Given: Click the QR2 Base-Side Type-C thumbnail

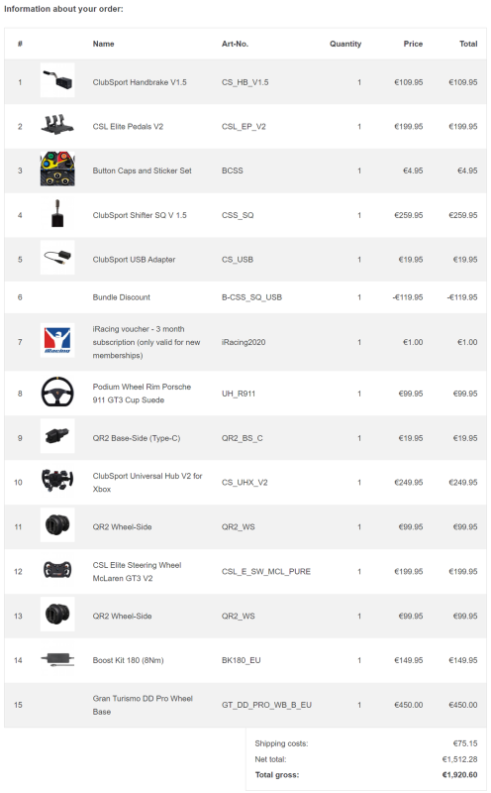Looking at the screenshot, I should (57, 436).
